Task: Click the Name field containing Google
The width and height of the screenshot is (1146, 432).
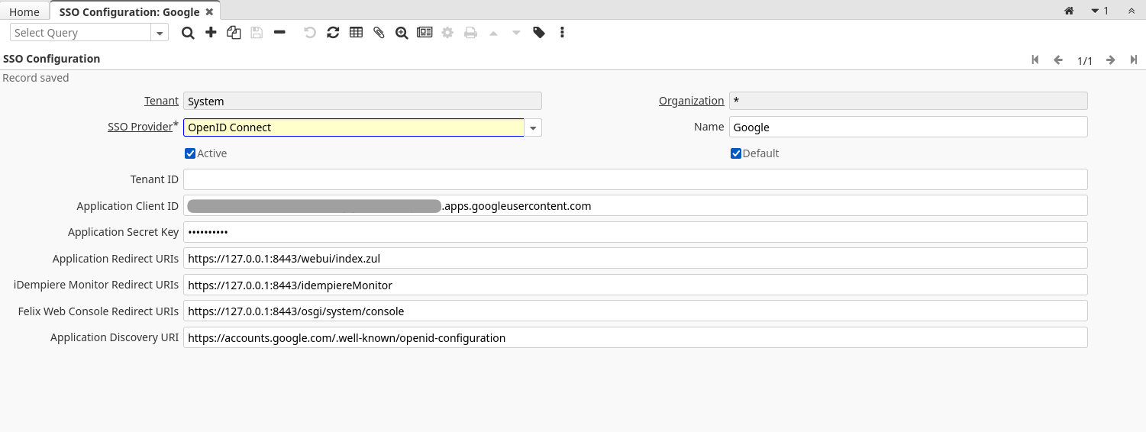Action: 908,127
